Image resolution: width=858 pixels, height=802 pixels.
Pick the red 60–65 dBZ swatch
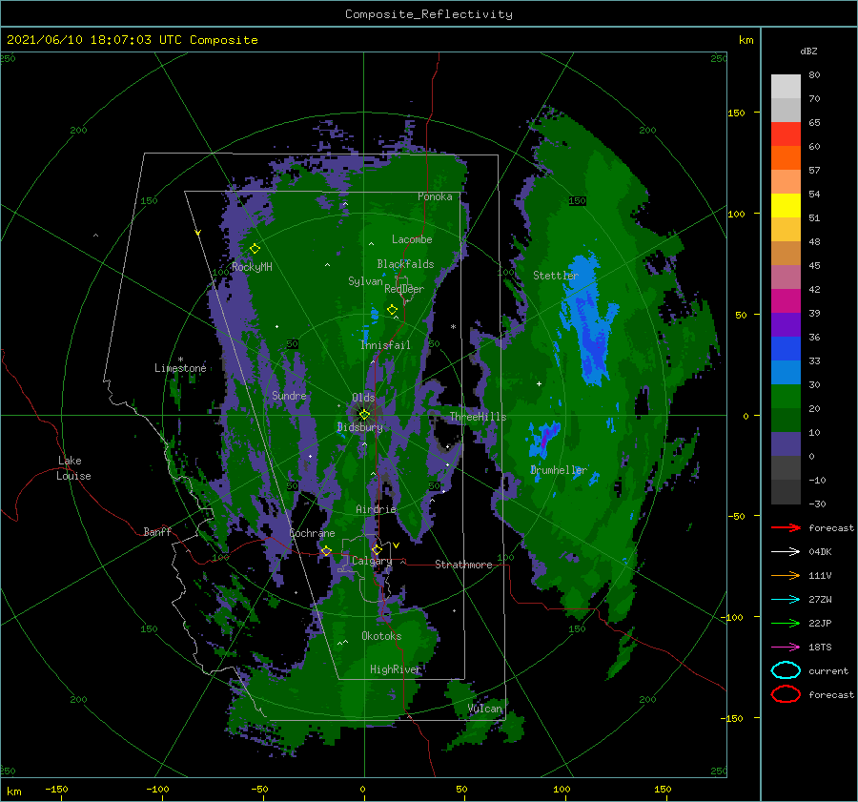click(x=786, y=134)
